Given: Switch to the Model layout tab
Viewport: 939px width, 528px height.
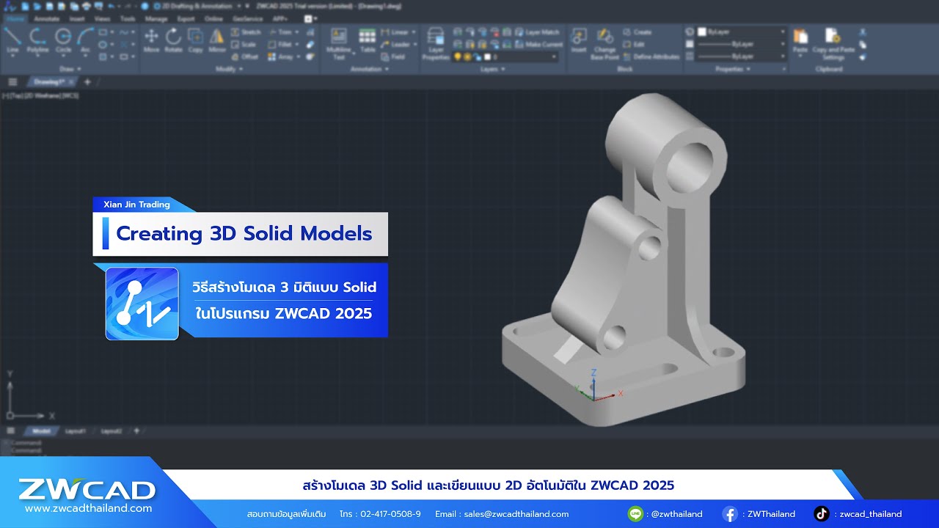Looking at the screenshot, I should pos(42,431).
